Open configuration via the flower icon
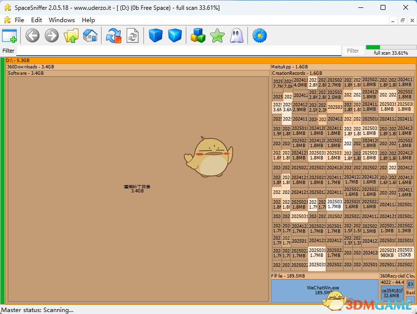Viewport: 417px width, 314px height. (259, 35)
